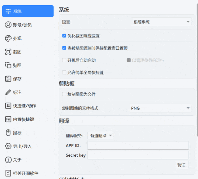This screenshot has width=198, height=179.
Task: Click the 截图 capture frame icon
Action: coord(8,52)
